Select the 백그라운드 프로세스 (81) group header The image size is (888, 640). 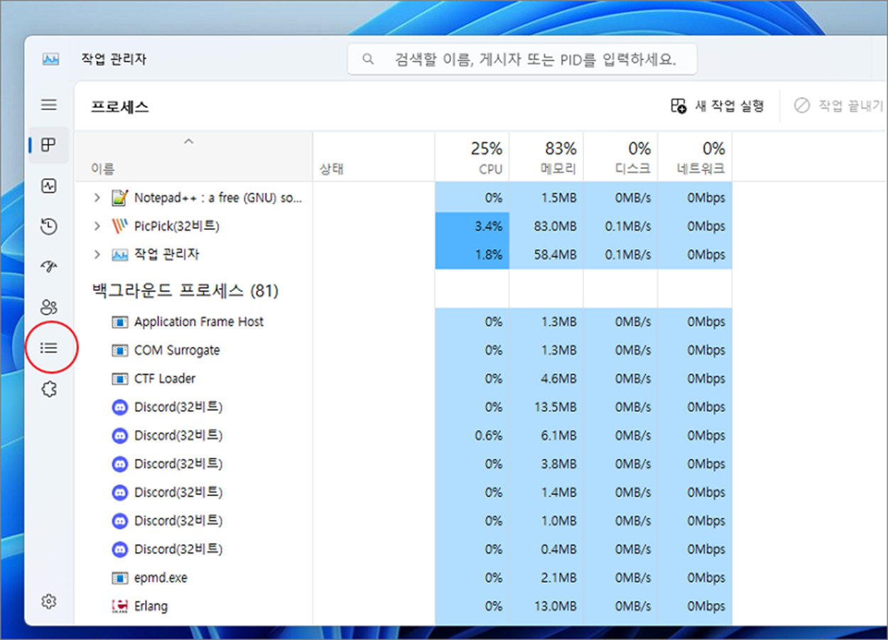[185, 291]
